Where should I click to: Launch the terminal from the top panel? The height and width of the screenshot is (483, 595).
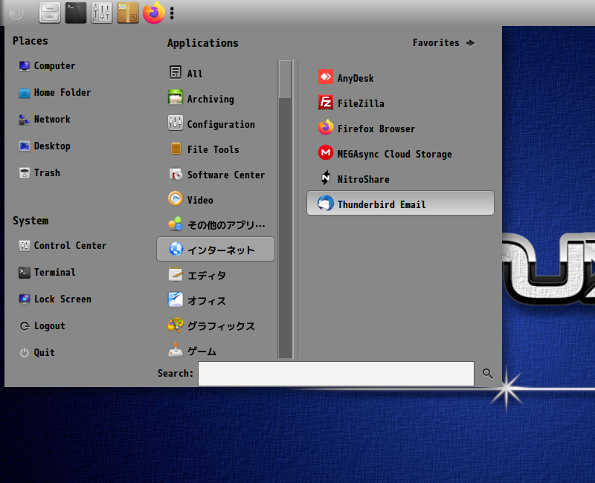click(x=76, y=13)
